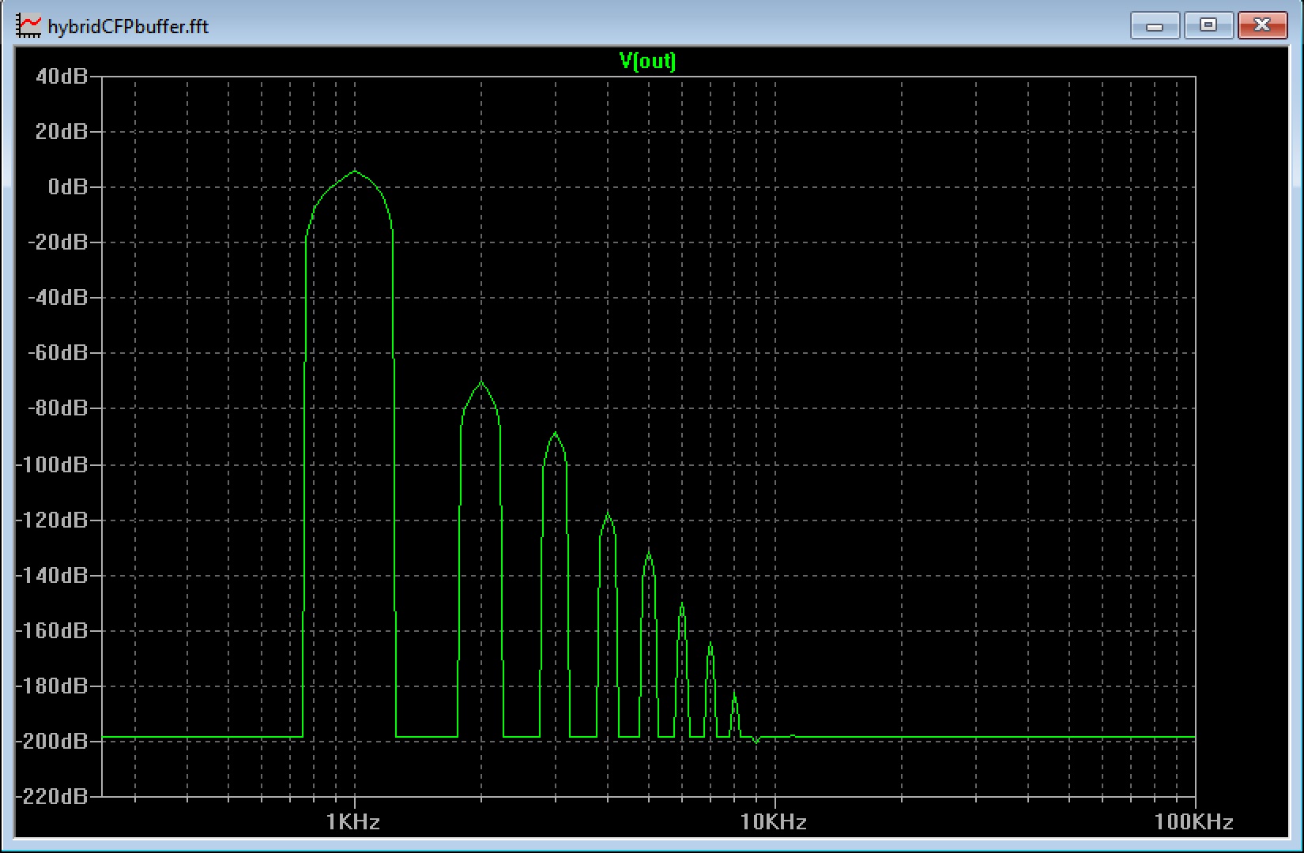Click the -120dB axis label
The width and height of the screenshot is (1304, 853).
[52, 520]
